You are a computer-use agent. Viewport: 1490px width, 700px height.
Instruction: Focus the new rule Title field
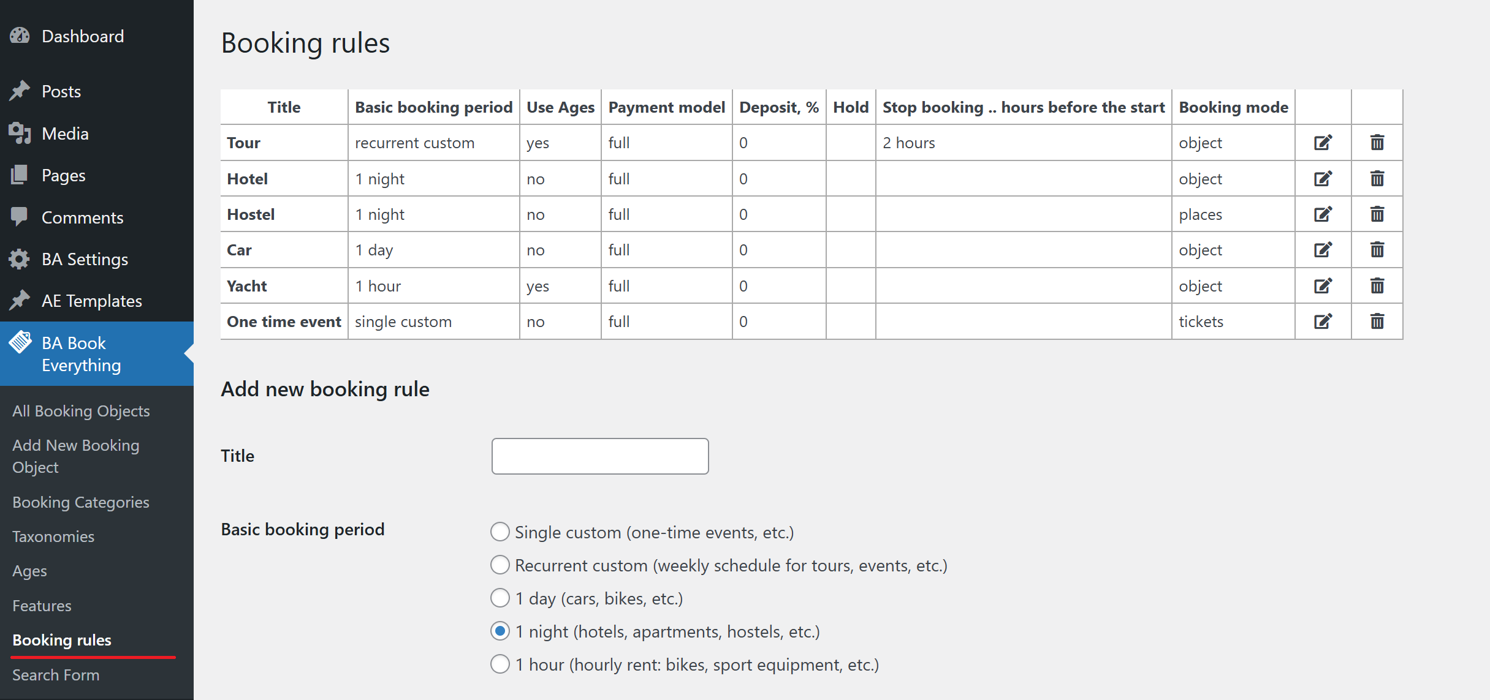coord(599,456)
